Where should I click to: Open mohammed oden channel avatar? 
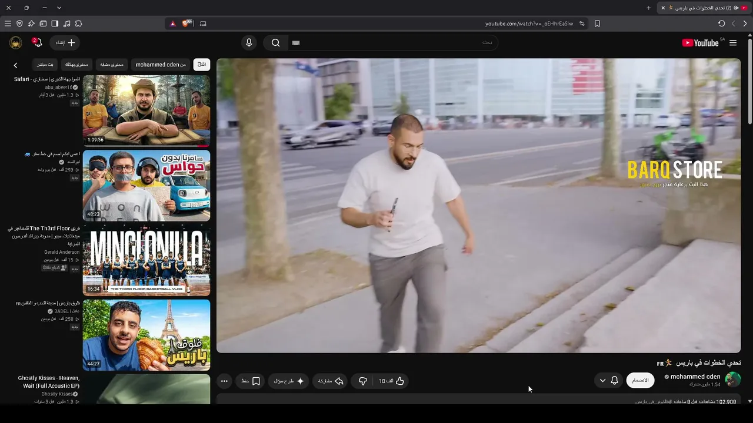733,380
